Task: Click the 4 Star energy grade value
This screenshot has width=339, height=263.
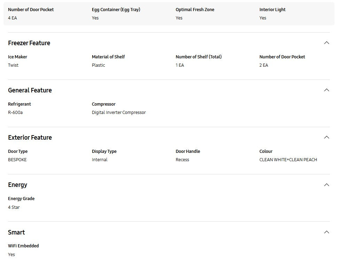Action: pyautogui.click(x=14, y=207)
